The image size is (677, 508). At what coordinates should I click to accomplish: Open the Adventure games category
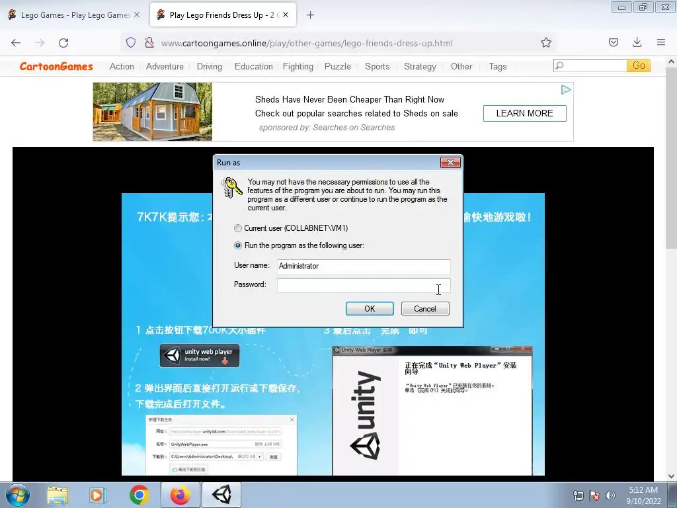pos(165,67)
